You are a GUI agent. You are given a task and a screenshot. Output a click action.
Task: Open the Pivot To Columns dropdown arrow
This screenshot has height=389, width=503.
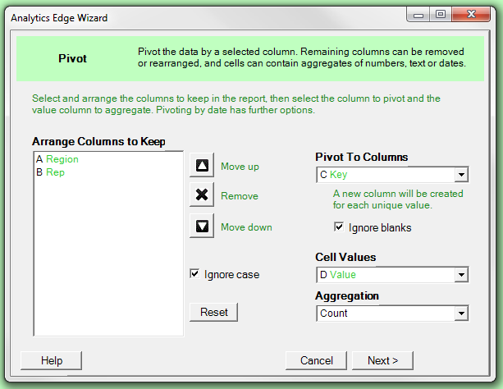(461, 175)
